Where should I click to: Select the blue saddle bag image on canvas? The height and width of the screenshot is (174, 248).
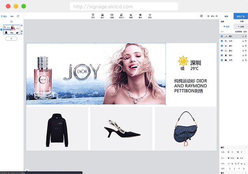point(186,128)
